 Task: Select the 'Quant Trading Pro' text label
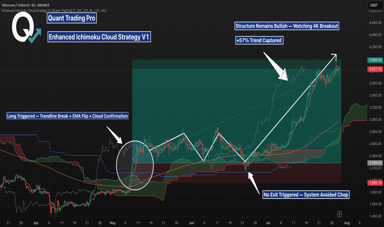coord(72,18)
